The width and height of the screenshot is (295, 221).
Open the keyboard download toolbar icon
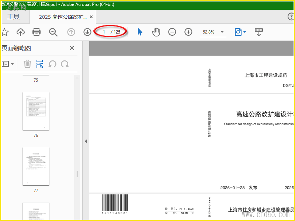pyautogui.click(x=259, y=32)
